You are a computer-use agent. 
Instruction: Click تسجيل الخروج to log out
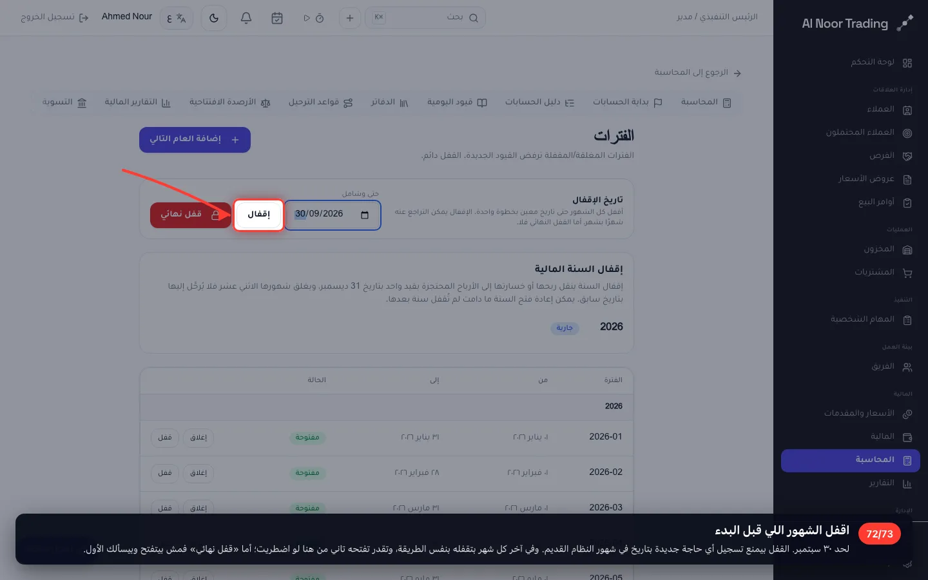54,17
